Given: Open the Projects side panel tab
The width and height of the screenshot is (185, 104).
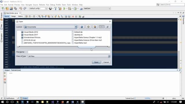Looking at the screenshot, I should pos(1,17).
